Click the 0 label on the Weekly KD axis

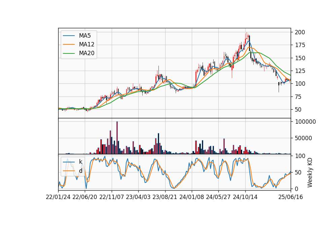pyautogui.click(x=296, y=189)
